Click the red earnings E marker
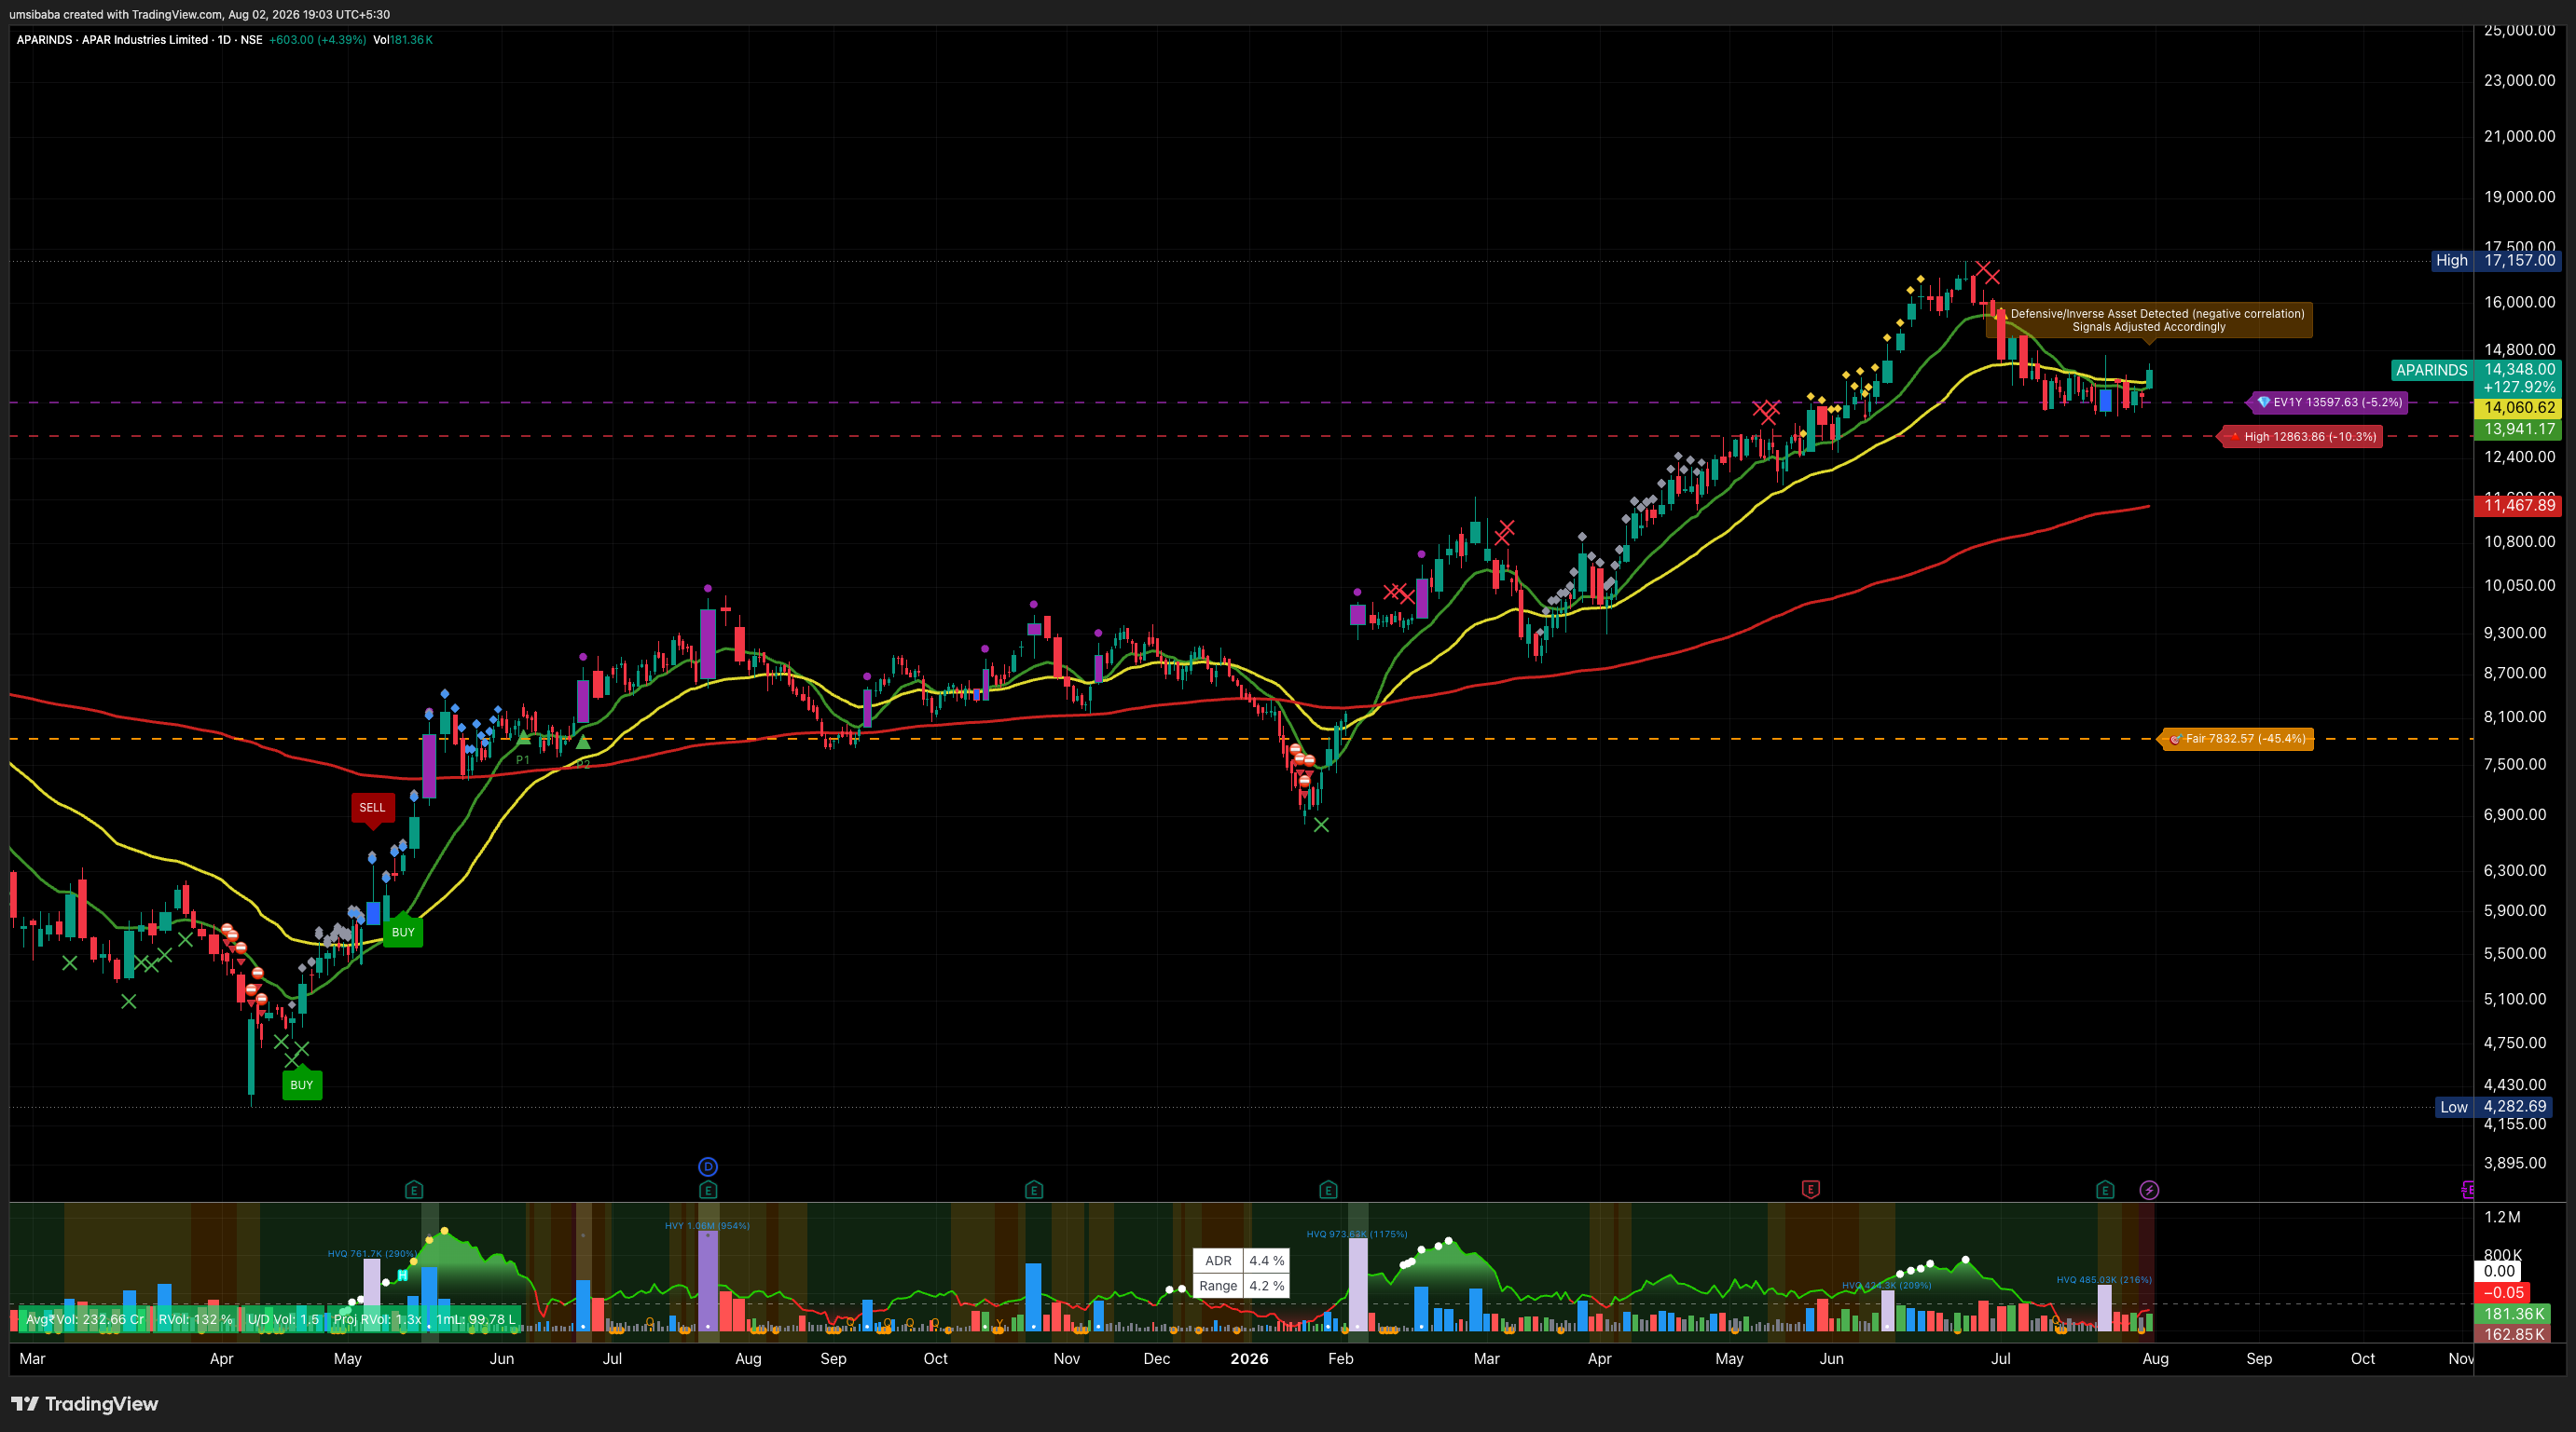This screenshot has width=2576, height=1432. (x=1810, y=1189)
